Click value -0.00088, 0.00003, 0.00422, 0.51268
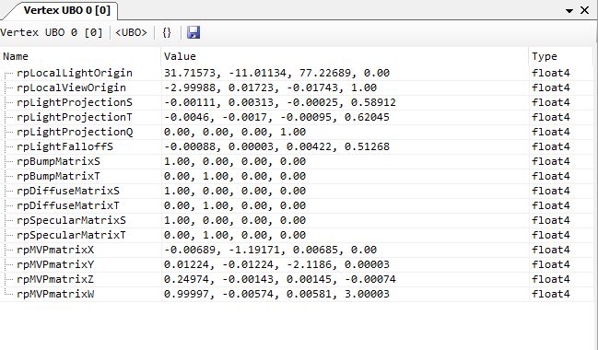Screen dimensions: 598x350 point(276,146)
